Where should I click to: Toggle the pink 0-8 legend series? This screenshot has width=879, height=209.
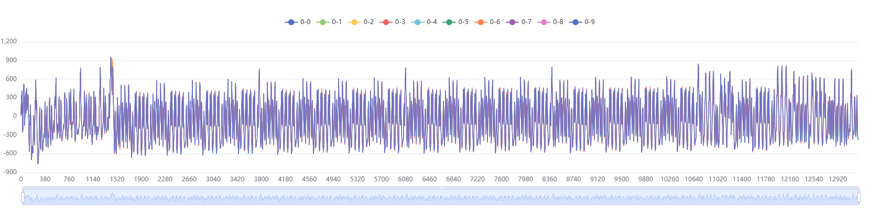pyautogui.click(x=544, y=22)
